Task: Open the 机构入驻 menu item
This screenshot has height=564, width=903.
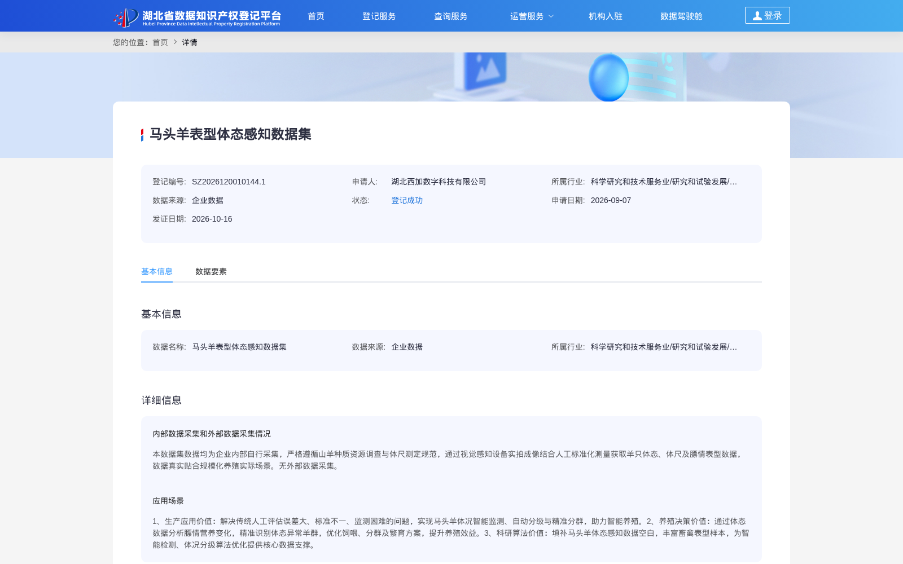Action: click(606, 16)
